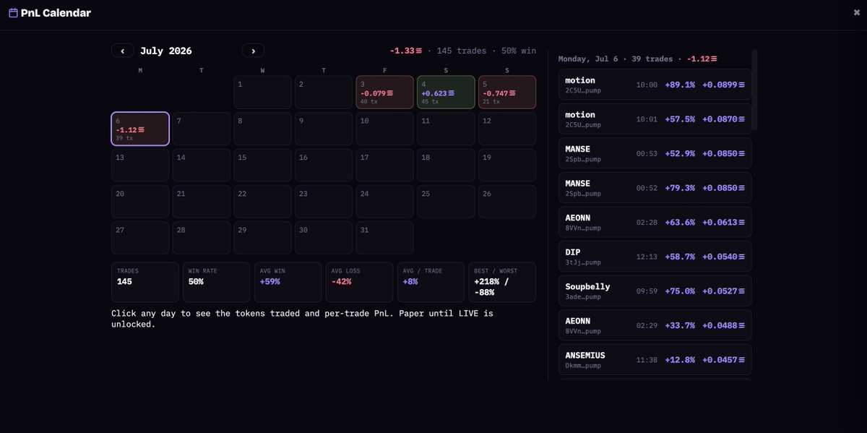Click the +0.0613 PnL for AEONN

tap(723, 222)
